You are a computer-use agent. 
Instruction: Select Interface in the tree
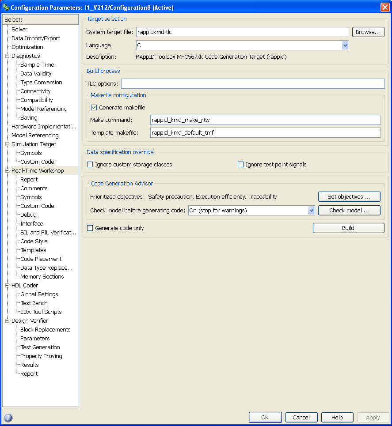tap(31, 224)
